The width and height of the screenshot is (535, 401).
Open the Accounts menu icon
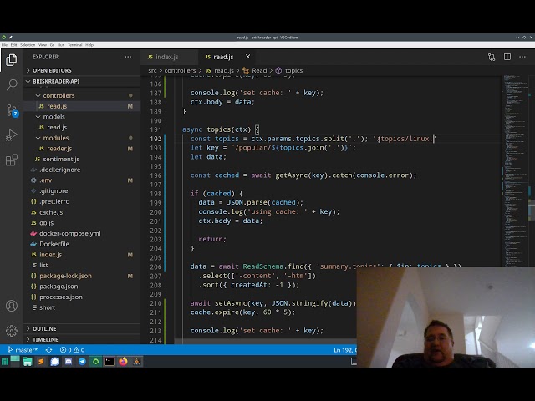pos(11,306)
